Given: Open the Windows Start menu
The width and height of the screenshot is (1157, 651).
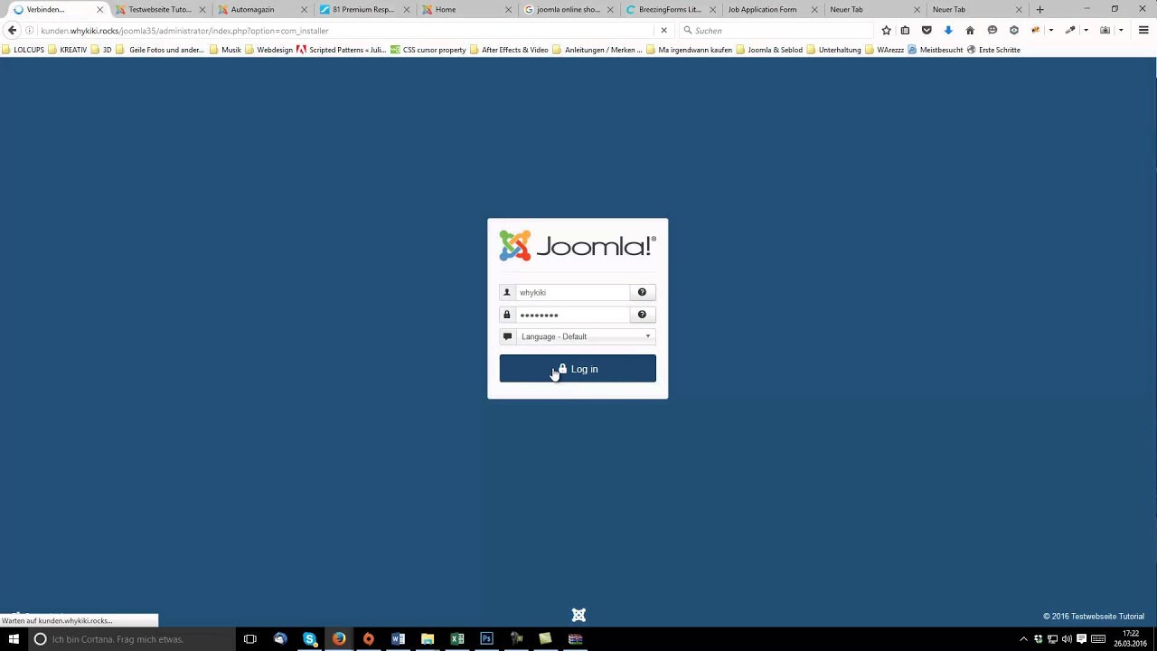Looking at the screenshot, I should point(14,639).
